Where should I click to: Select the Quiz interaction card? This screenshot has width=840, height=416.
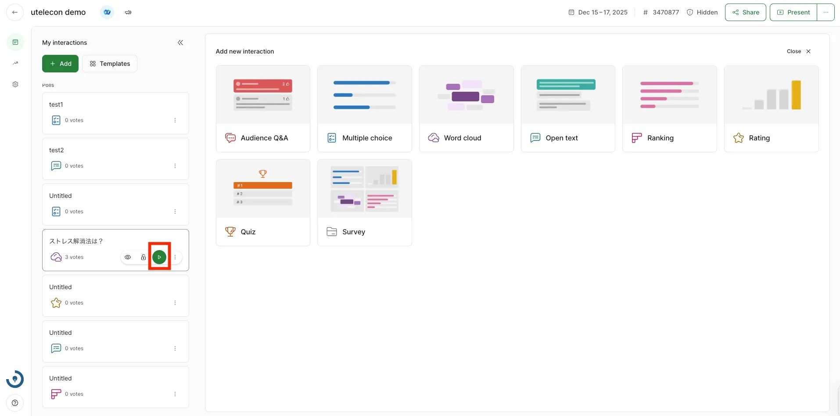(x=263, y=203)
